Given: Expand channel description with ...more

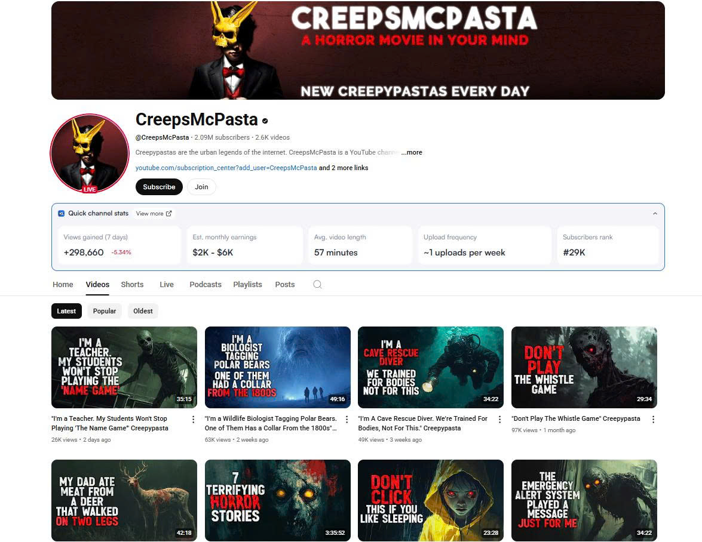Looking at the screenshot, I should (412, 152).
